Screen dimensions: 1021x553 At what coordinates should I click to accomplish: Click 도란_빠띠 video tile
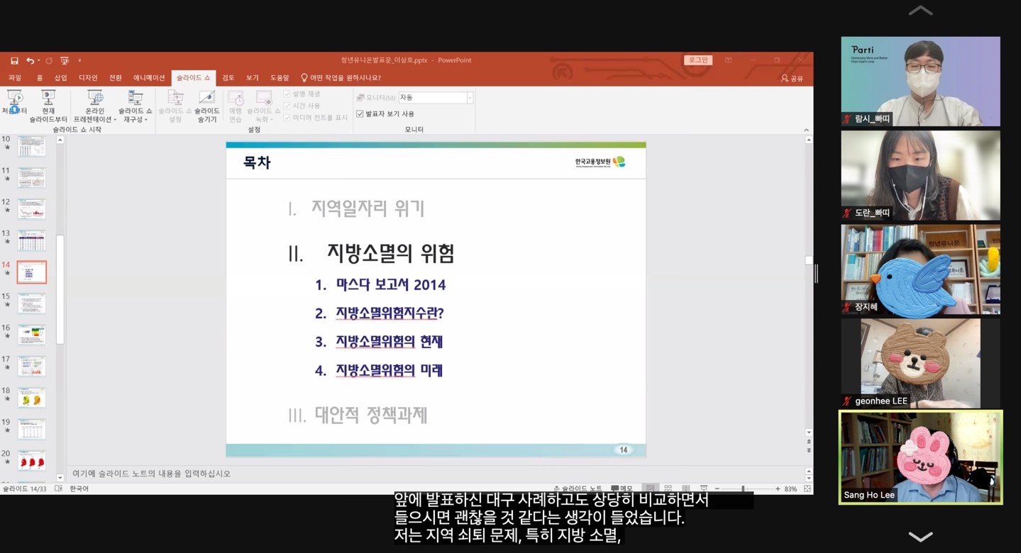[921, 175]
